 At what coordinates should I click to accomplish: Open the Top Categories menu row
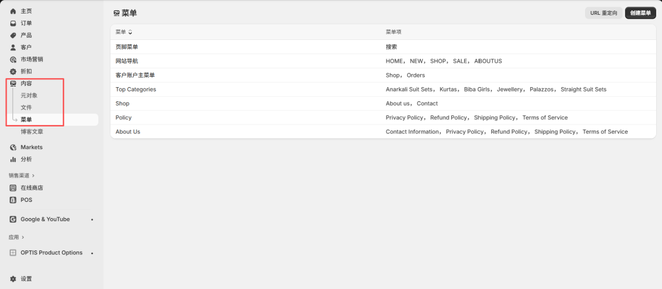click(136, 89)
